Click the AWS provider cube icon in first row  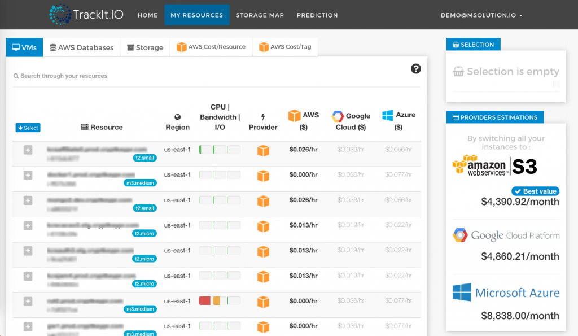click(x=263, y=149)
